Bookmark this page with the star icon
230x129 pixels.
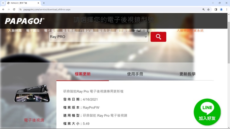click(x=208, y=9)
